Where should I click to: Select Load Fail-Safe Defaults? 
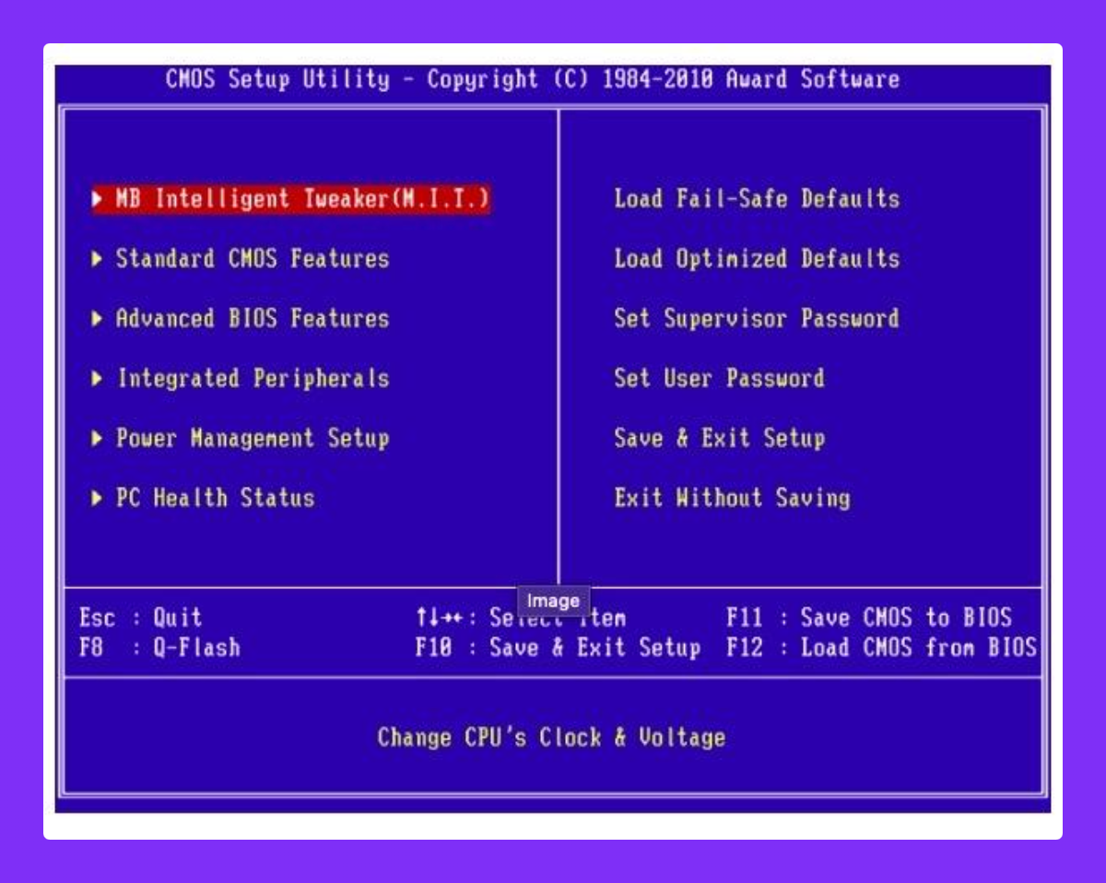pos(757,198)
